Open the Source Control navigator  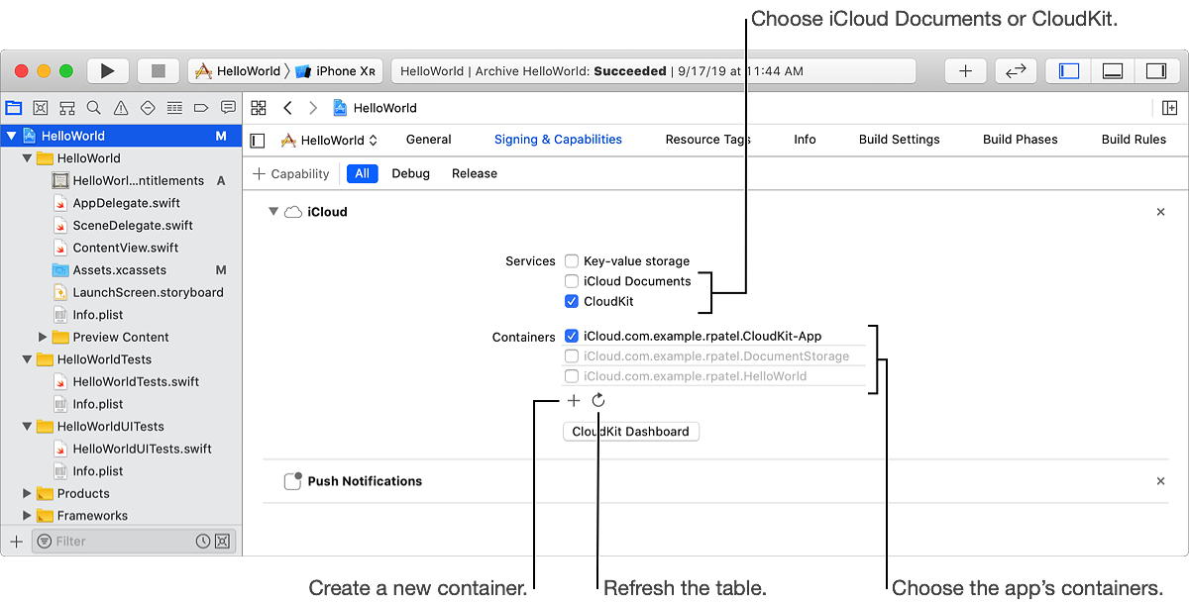point(41,108)
